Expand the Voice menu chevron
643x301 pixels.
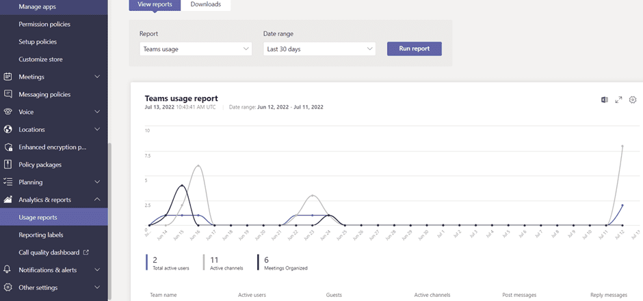point(97,112)
